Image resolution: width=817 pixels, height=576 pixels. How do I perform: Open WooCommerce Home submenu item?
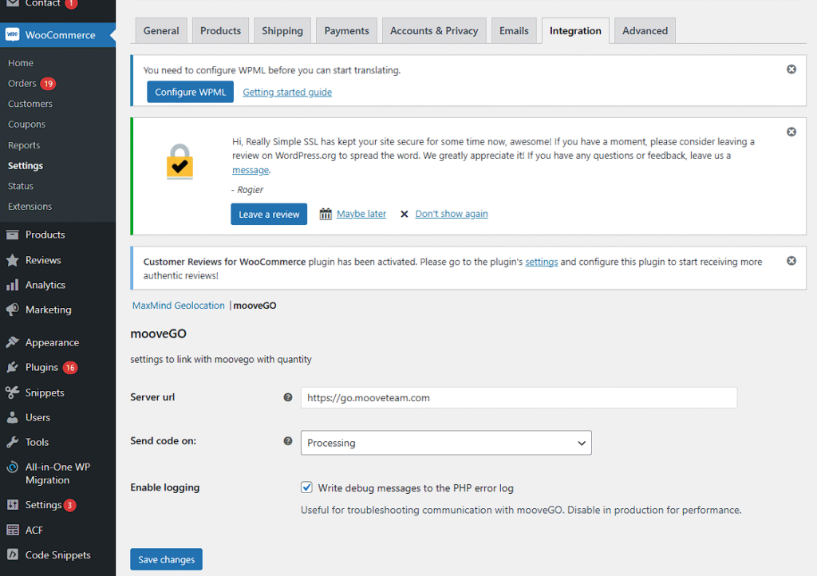click(x=21, y=63)
